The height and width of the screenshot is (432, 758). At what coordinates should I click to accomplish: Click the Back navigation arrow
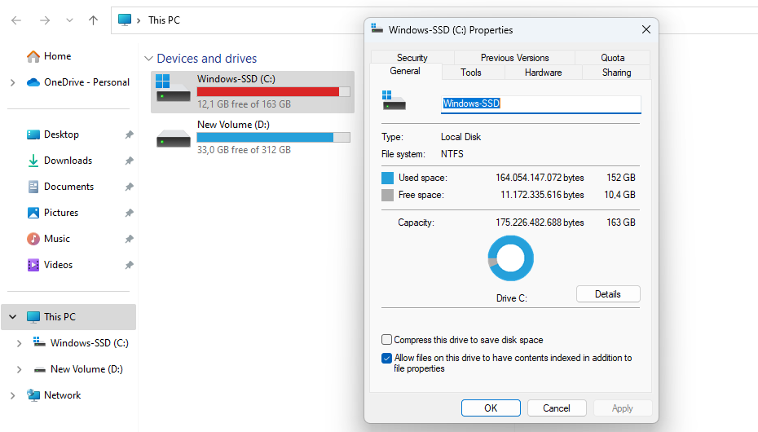(x=16, y=20)
